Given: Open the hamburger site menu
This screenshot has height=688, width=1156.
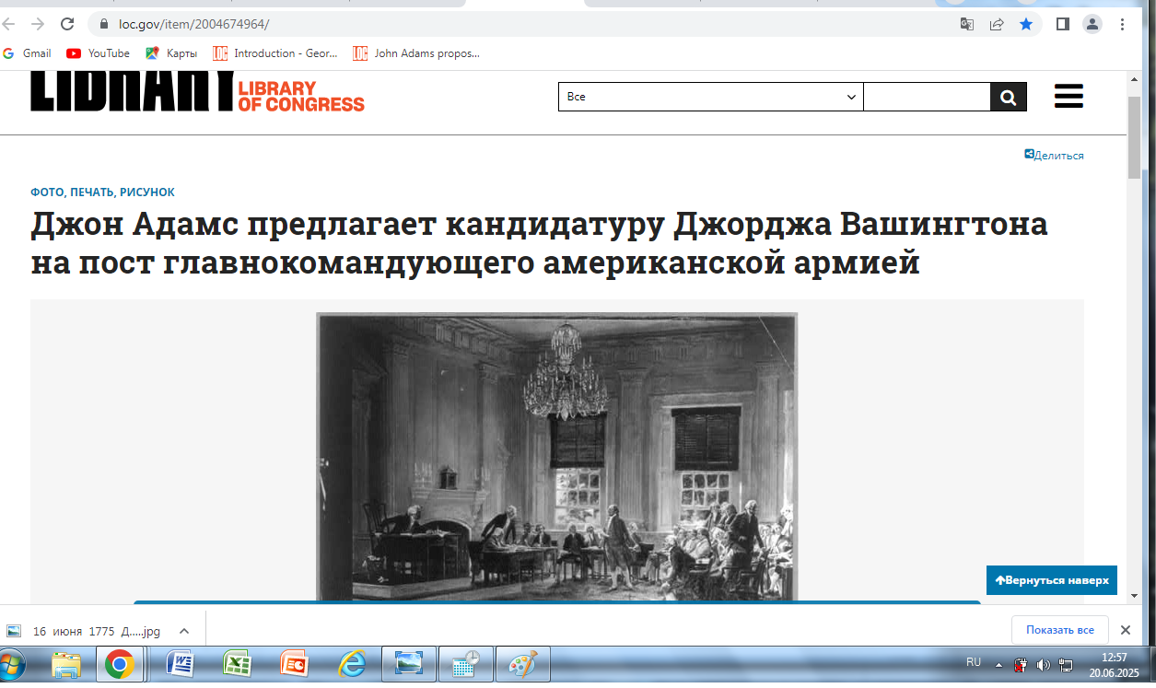Looking at the screenshot, I should click(1068, 96).
